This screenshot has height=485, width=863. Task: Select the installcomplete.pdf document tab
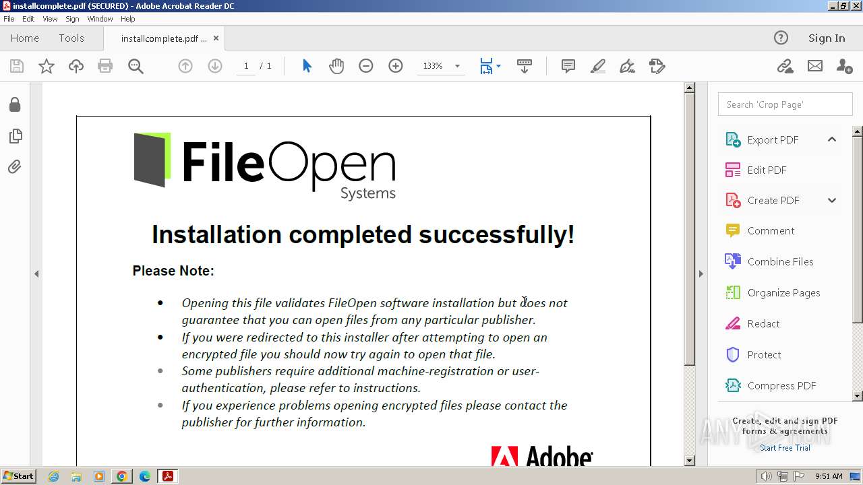(163, 38)
